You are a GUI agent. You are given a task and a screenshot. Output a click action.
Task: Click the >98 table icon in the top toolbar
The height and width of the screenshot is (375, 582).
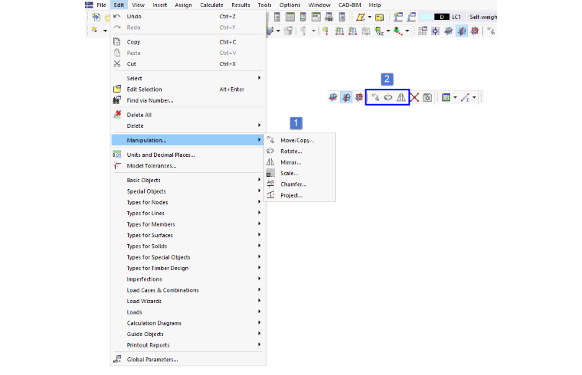click(329, 17)
